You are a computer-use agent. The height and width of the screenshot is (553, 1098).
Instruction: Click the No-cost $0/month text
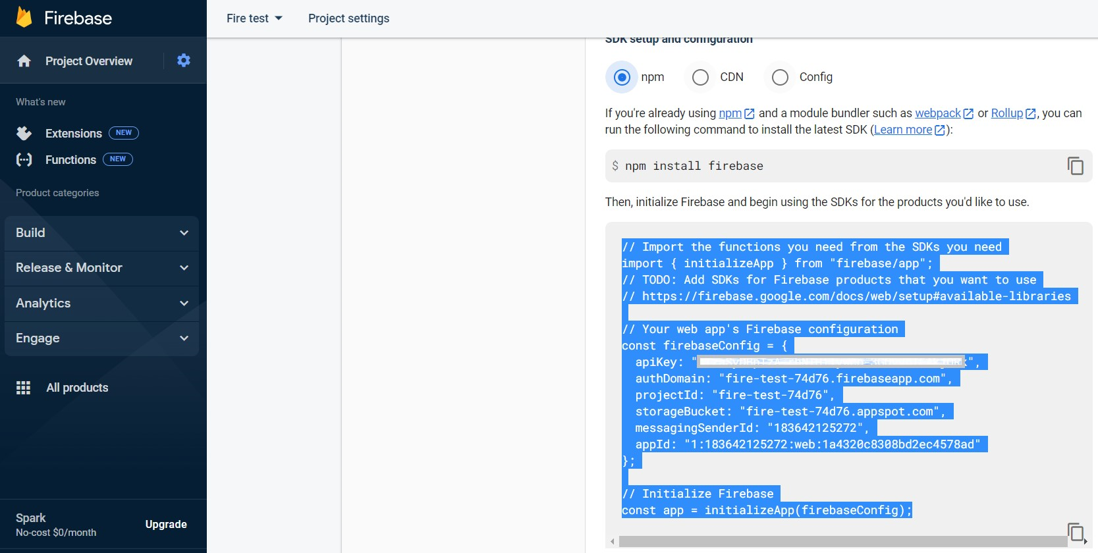[x=56, y=533]
